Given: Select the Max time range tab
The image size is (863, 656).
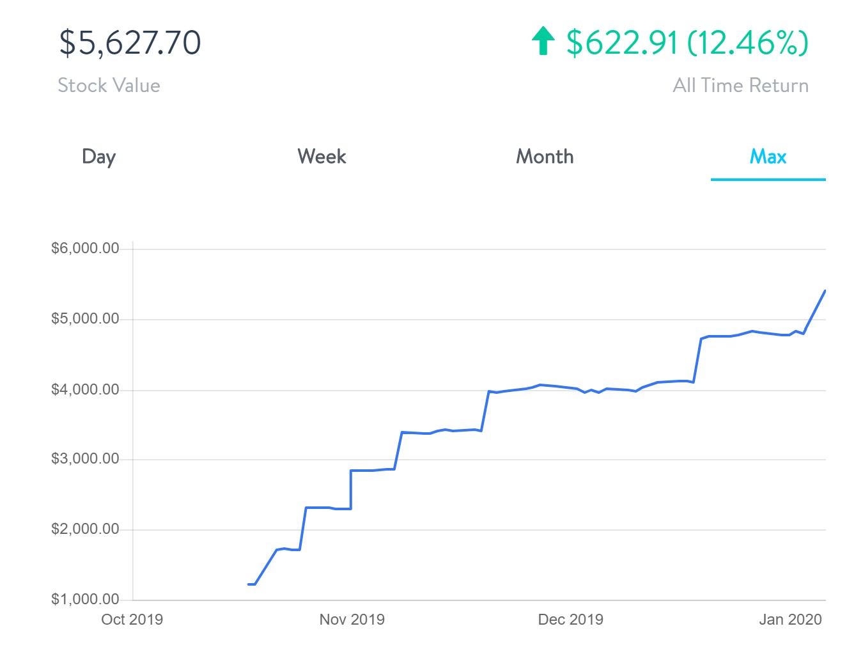Looking at the screenshot, I should pos(768,157).
